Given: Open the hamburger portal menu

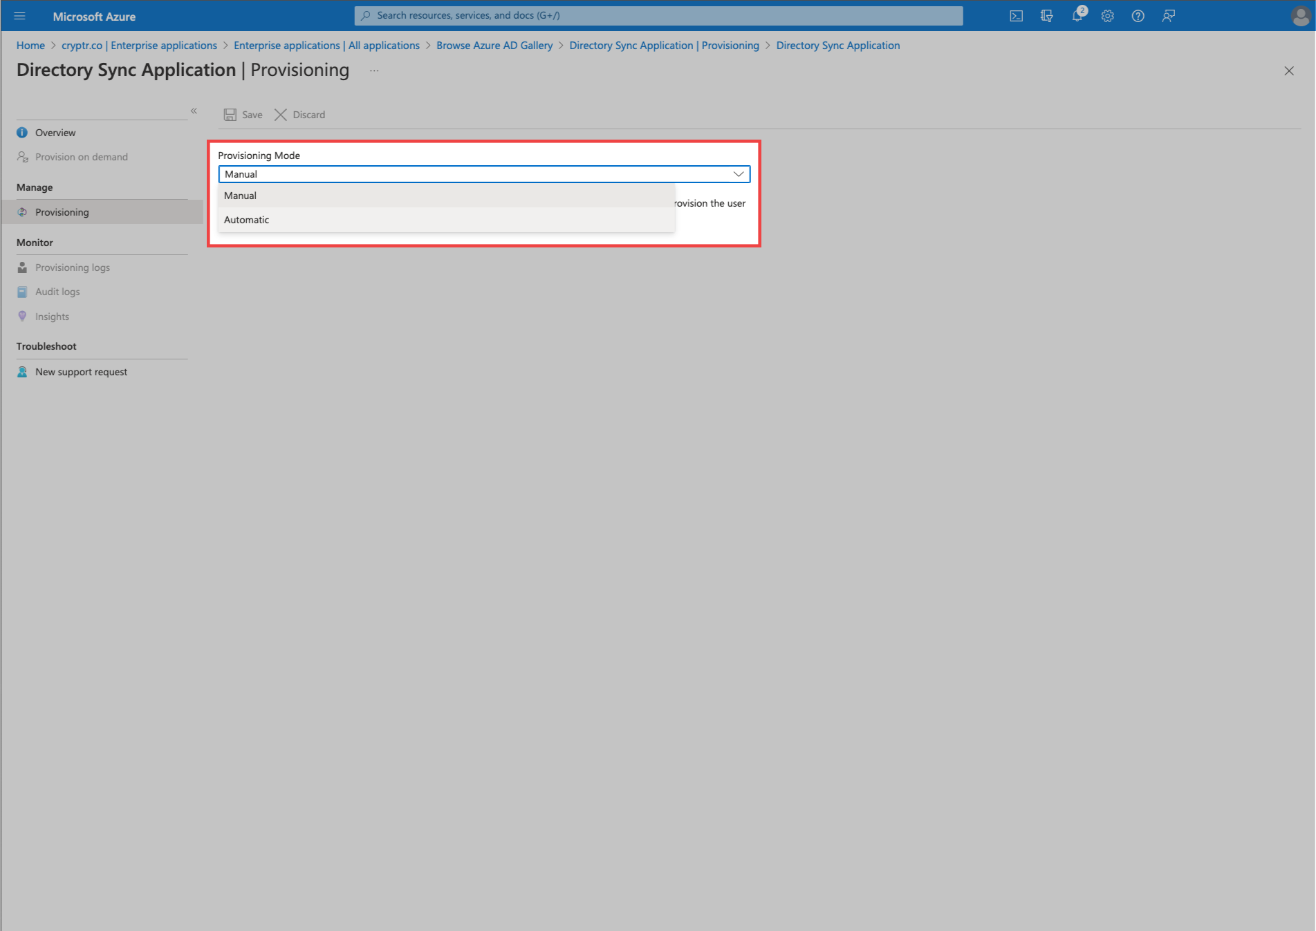Looking at the screenshot, I should click(19, 16).
